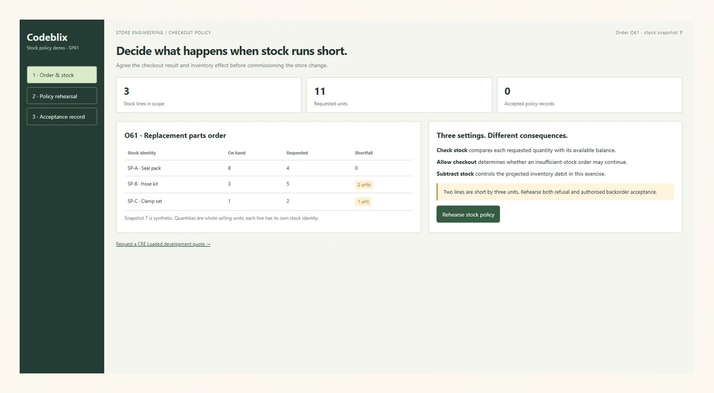
Task: Click the "On hand" column header
Action: coord(237,153)
